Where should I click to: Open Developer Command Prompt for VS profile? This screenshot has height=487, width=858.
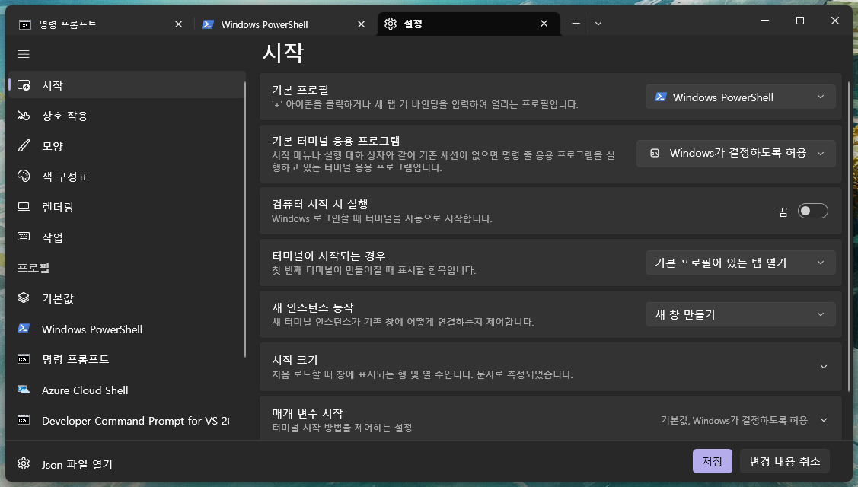click(x=126, y=420)
